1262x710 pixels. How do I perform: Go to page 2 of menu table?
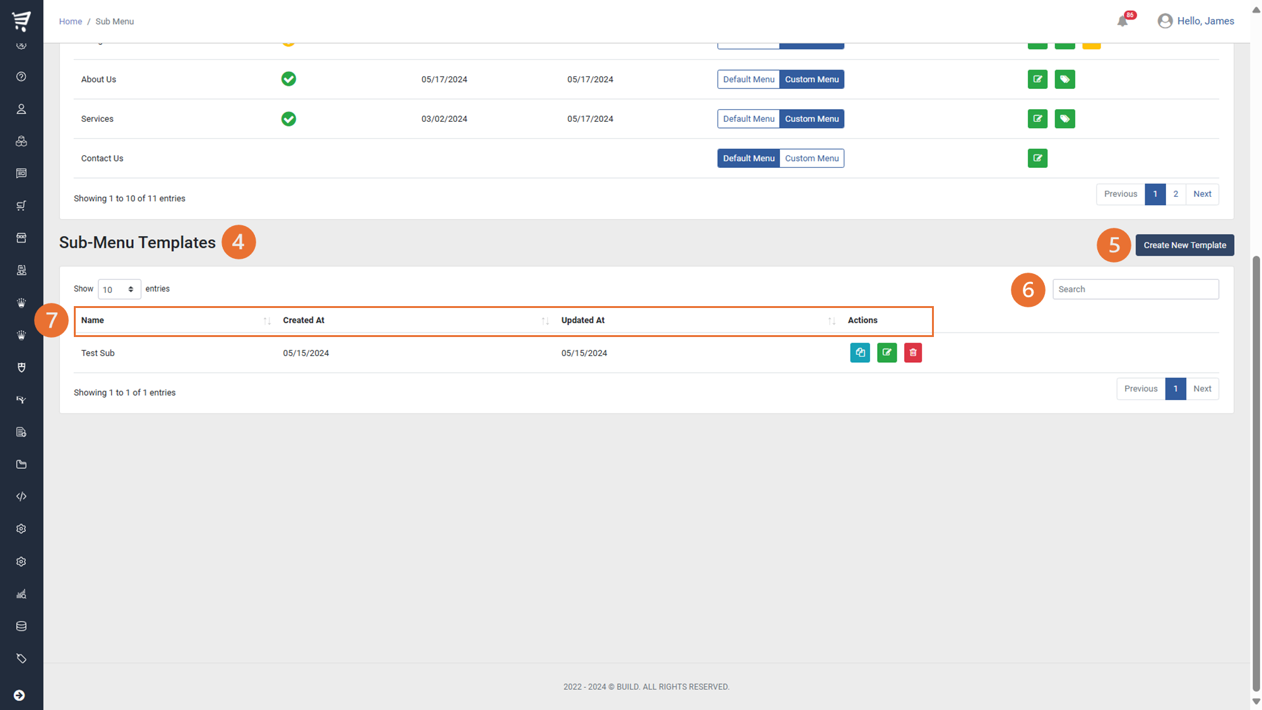[1175, 194]
